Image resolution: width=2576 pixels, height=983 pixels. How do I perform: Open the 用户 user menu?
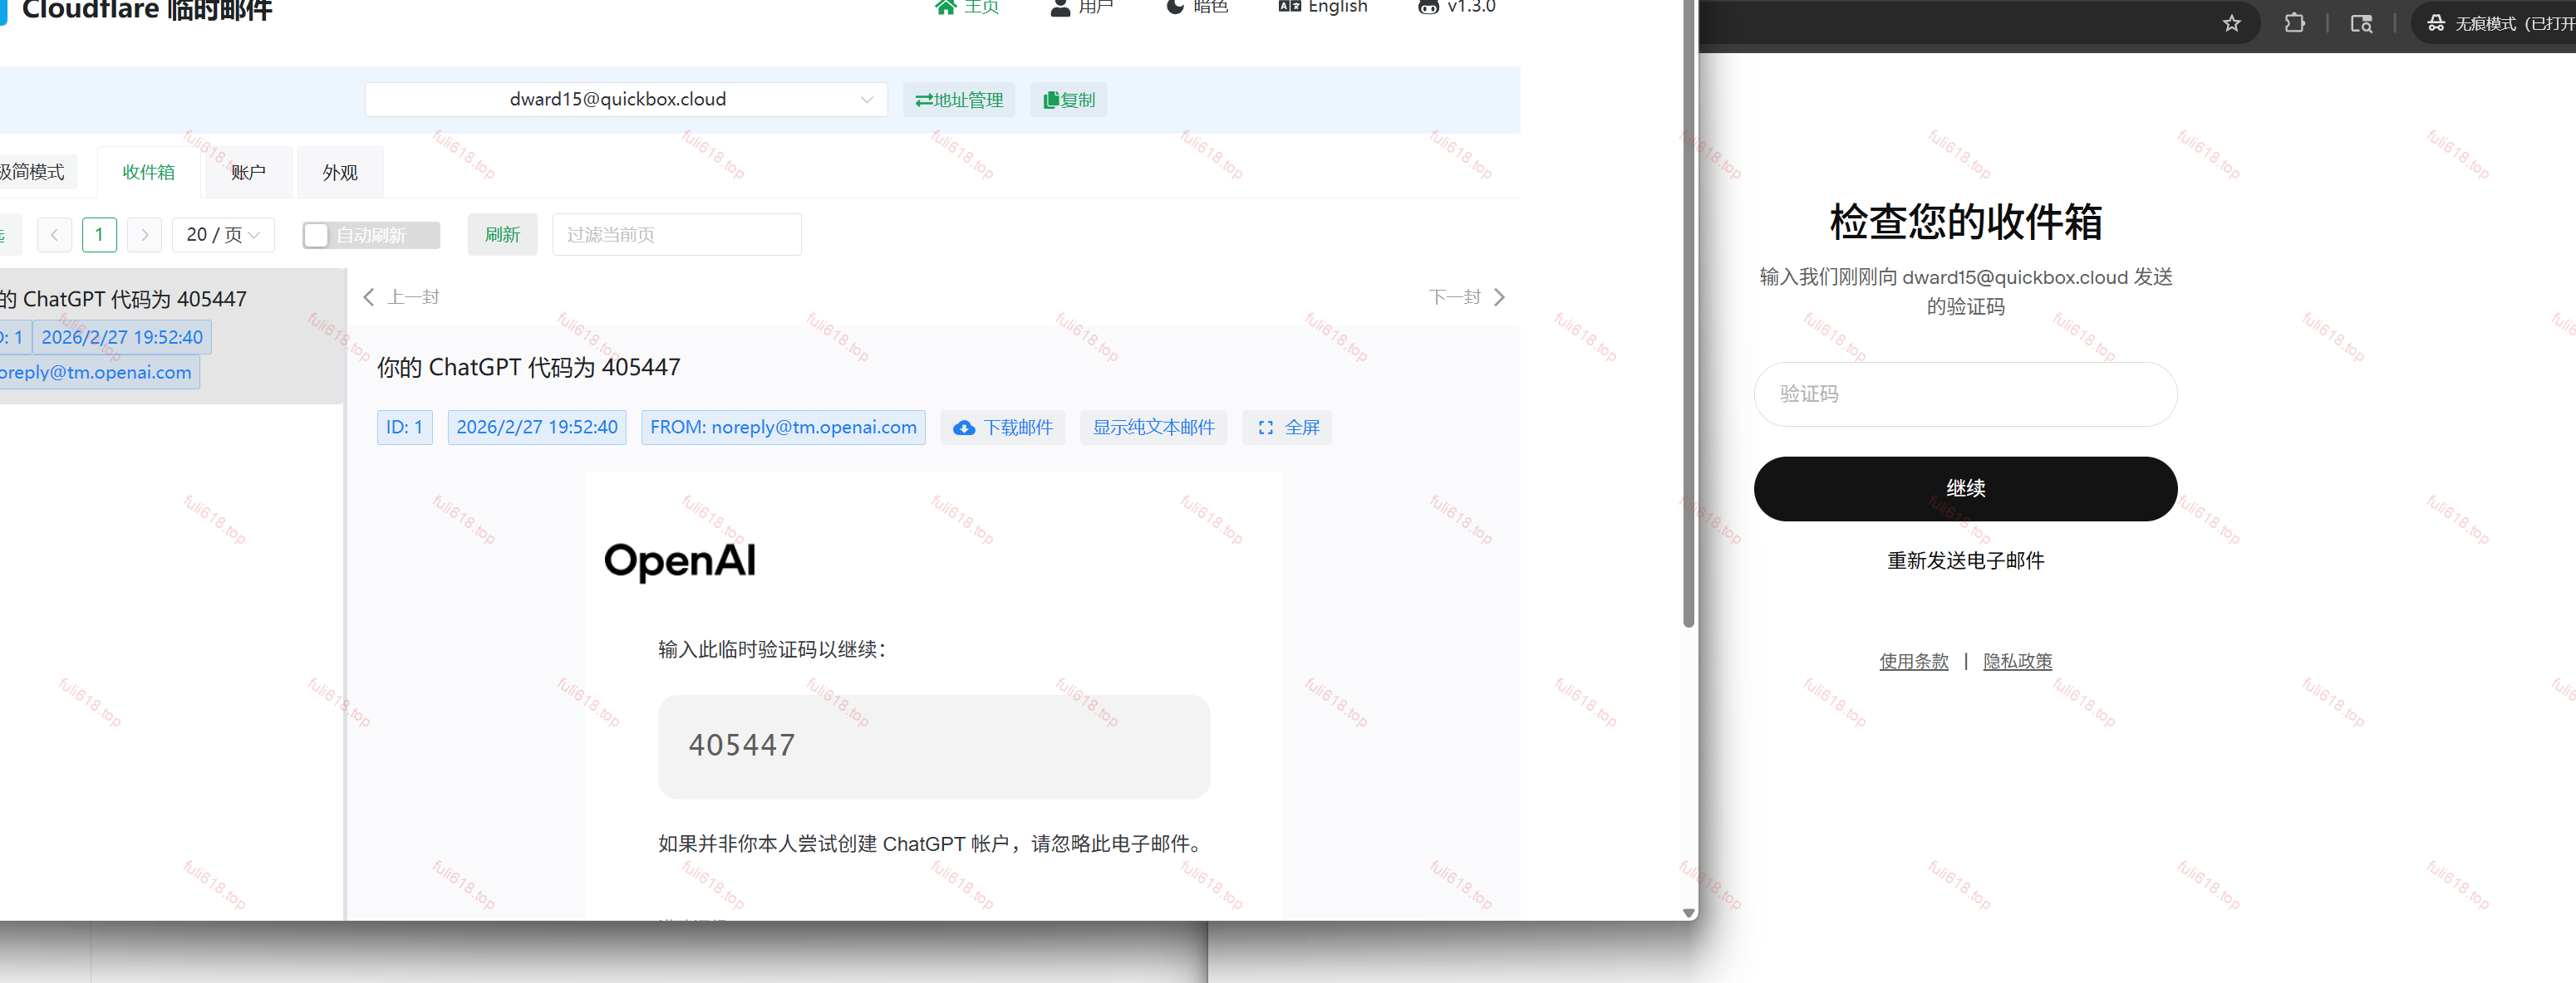[x=1081, y=7]
